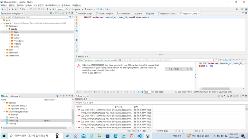Click the Auto commit mode button

point(60,9)
